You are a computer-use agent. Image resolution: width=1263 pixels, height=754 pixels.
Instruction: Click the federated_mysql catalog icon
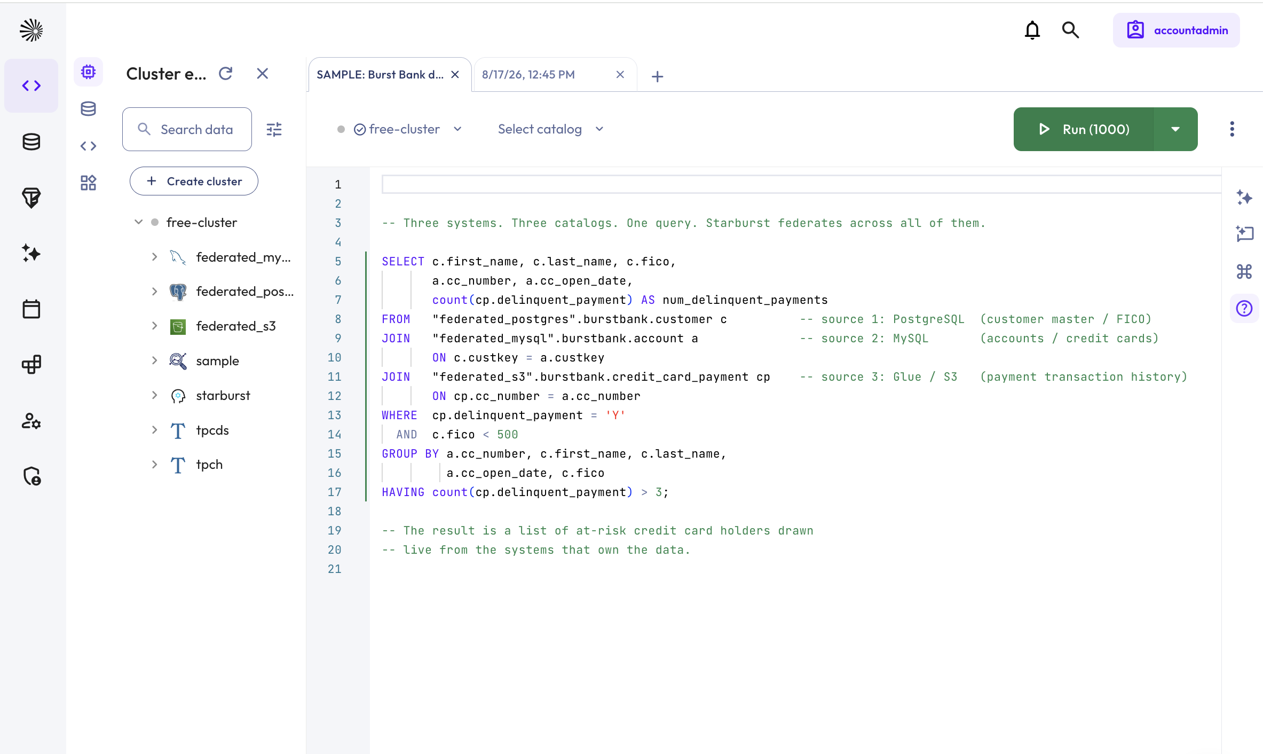(x=178, y=257)
